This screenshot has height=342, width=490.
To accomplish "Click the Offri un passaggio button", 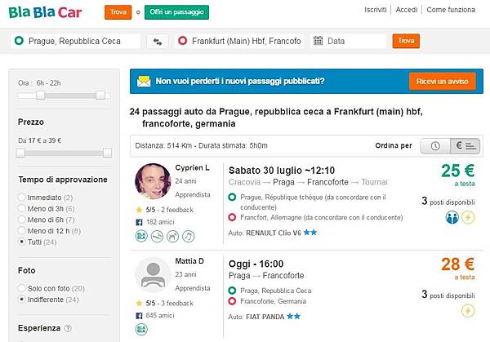I will tap(178, 12).
